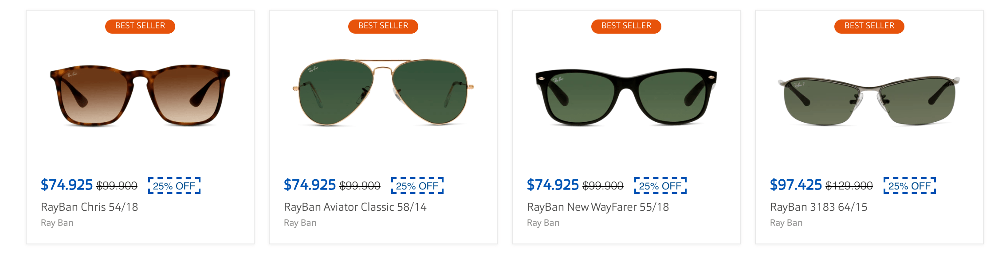1006x255 pixels.
Task: Open the RayBan Aviator Classic product photo
Action: click(383, 92)
